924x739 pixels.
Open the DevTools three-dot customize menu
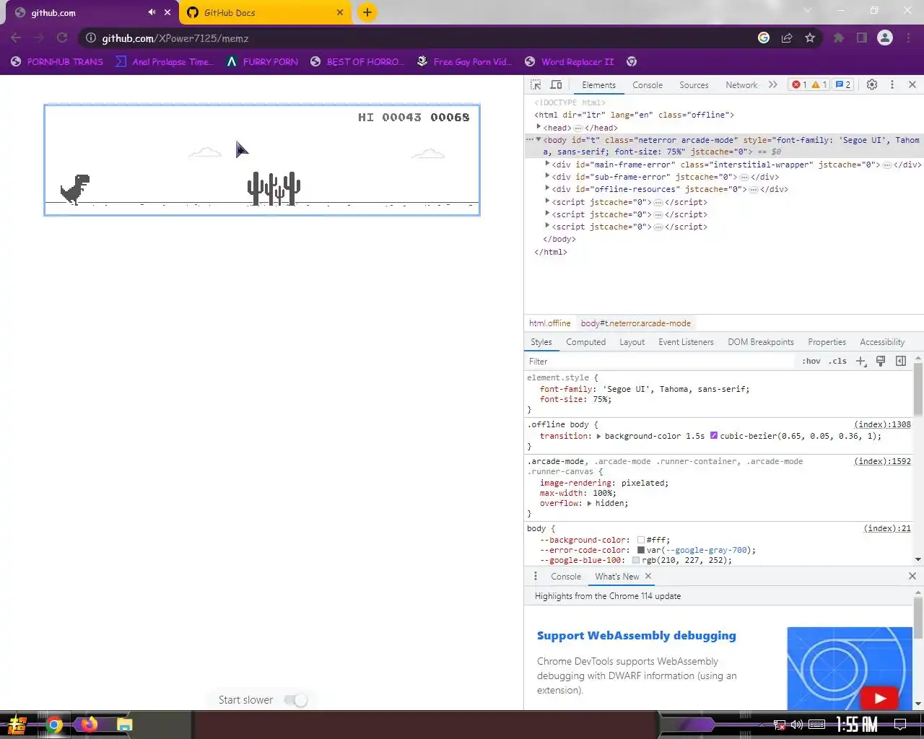(892, 84)
